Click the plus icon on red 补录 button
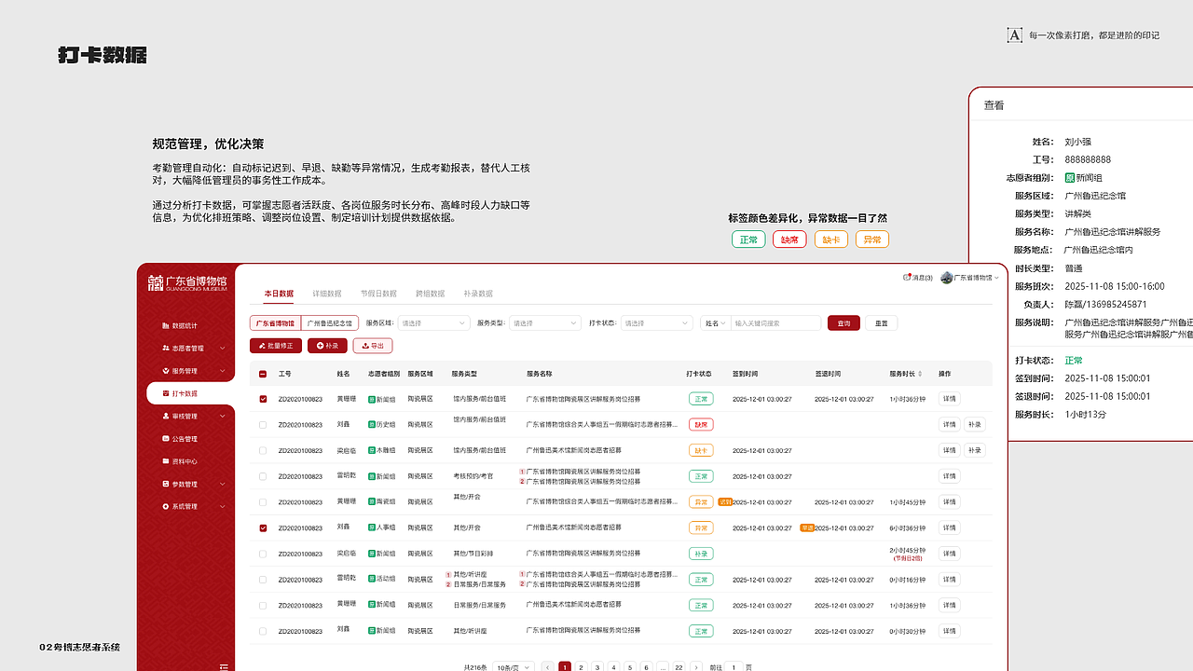 pyautogui.click(x=320, y=346)
